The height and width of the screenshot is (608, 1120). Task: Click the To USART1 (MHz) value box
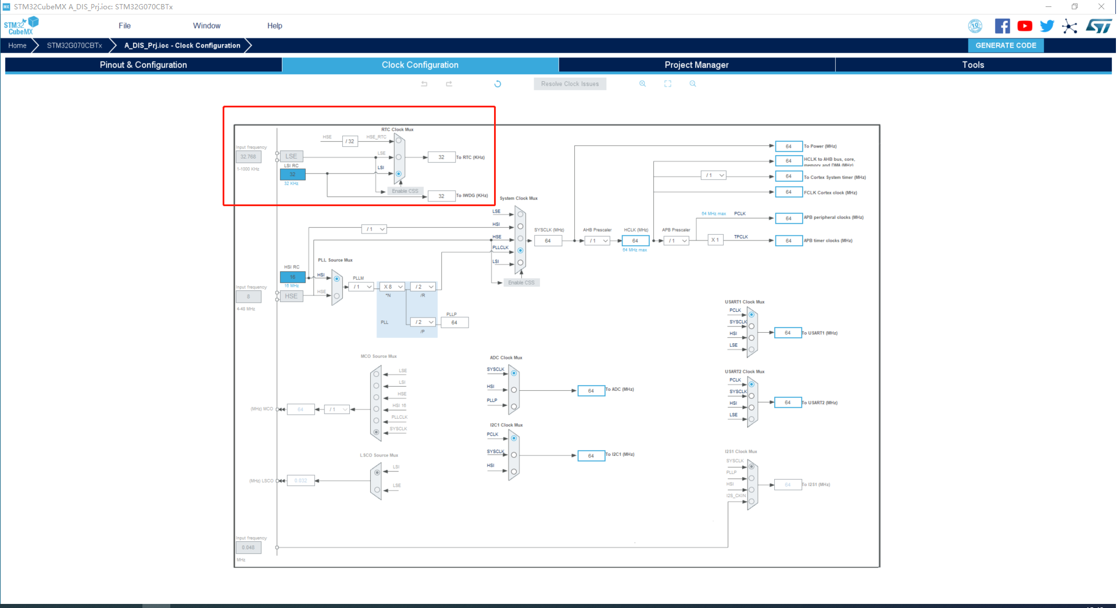tap(788, 333)
